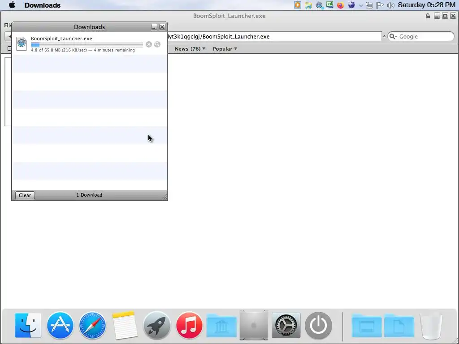Open Finder from the dock
Screen dimensions: 459x344
(x=28, y=325)
